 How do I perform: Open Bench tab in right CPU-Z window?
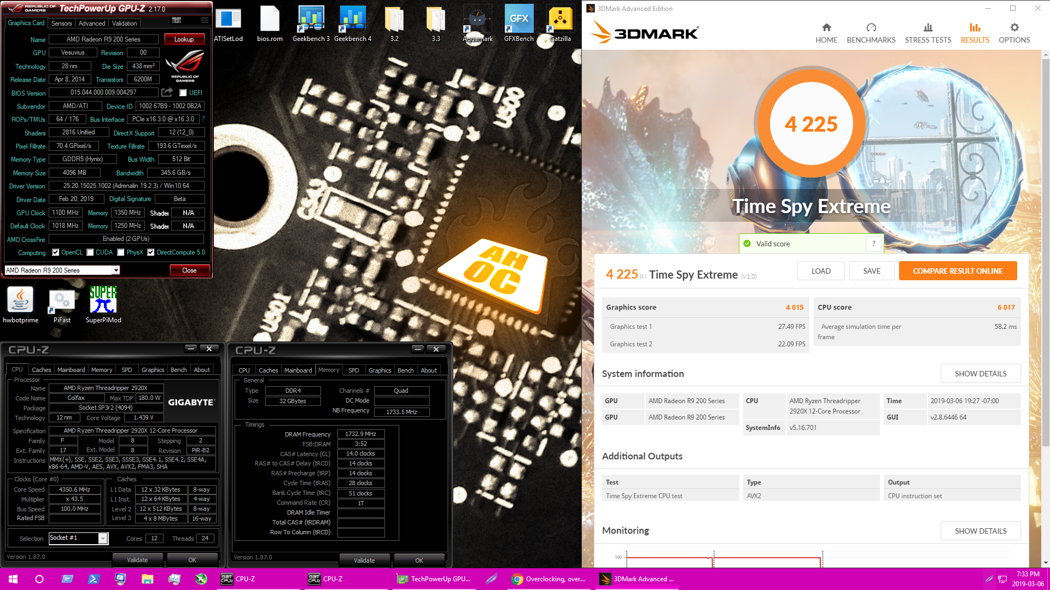pos(405,370)
